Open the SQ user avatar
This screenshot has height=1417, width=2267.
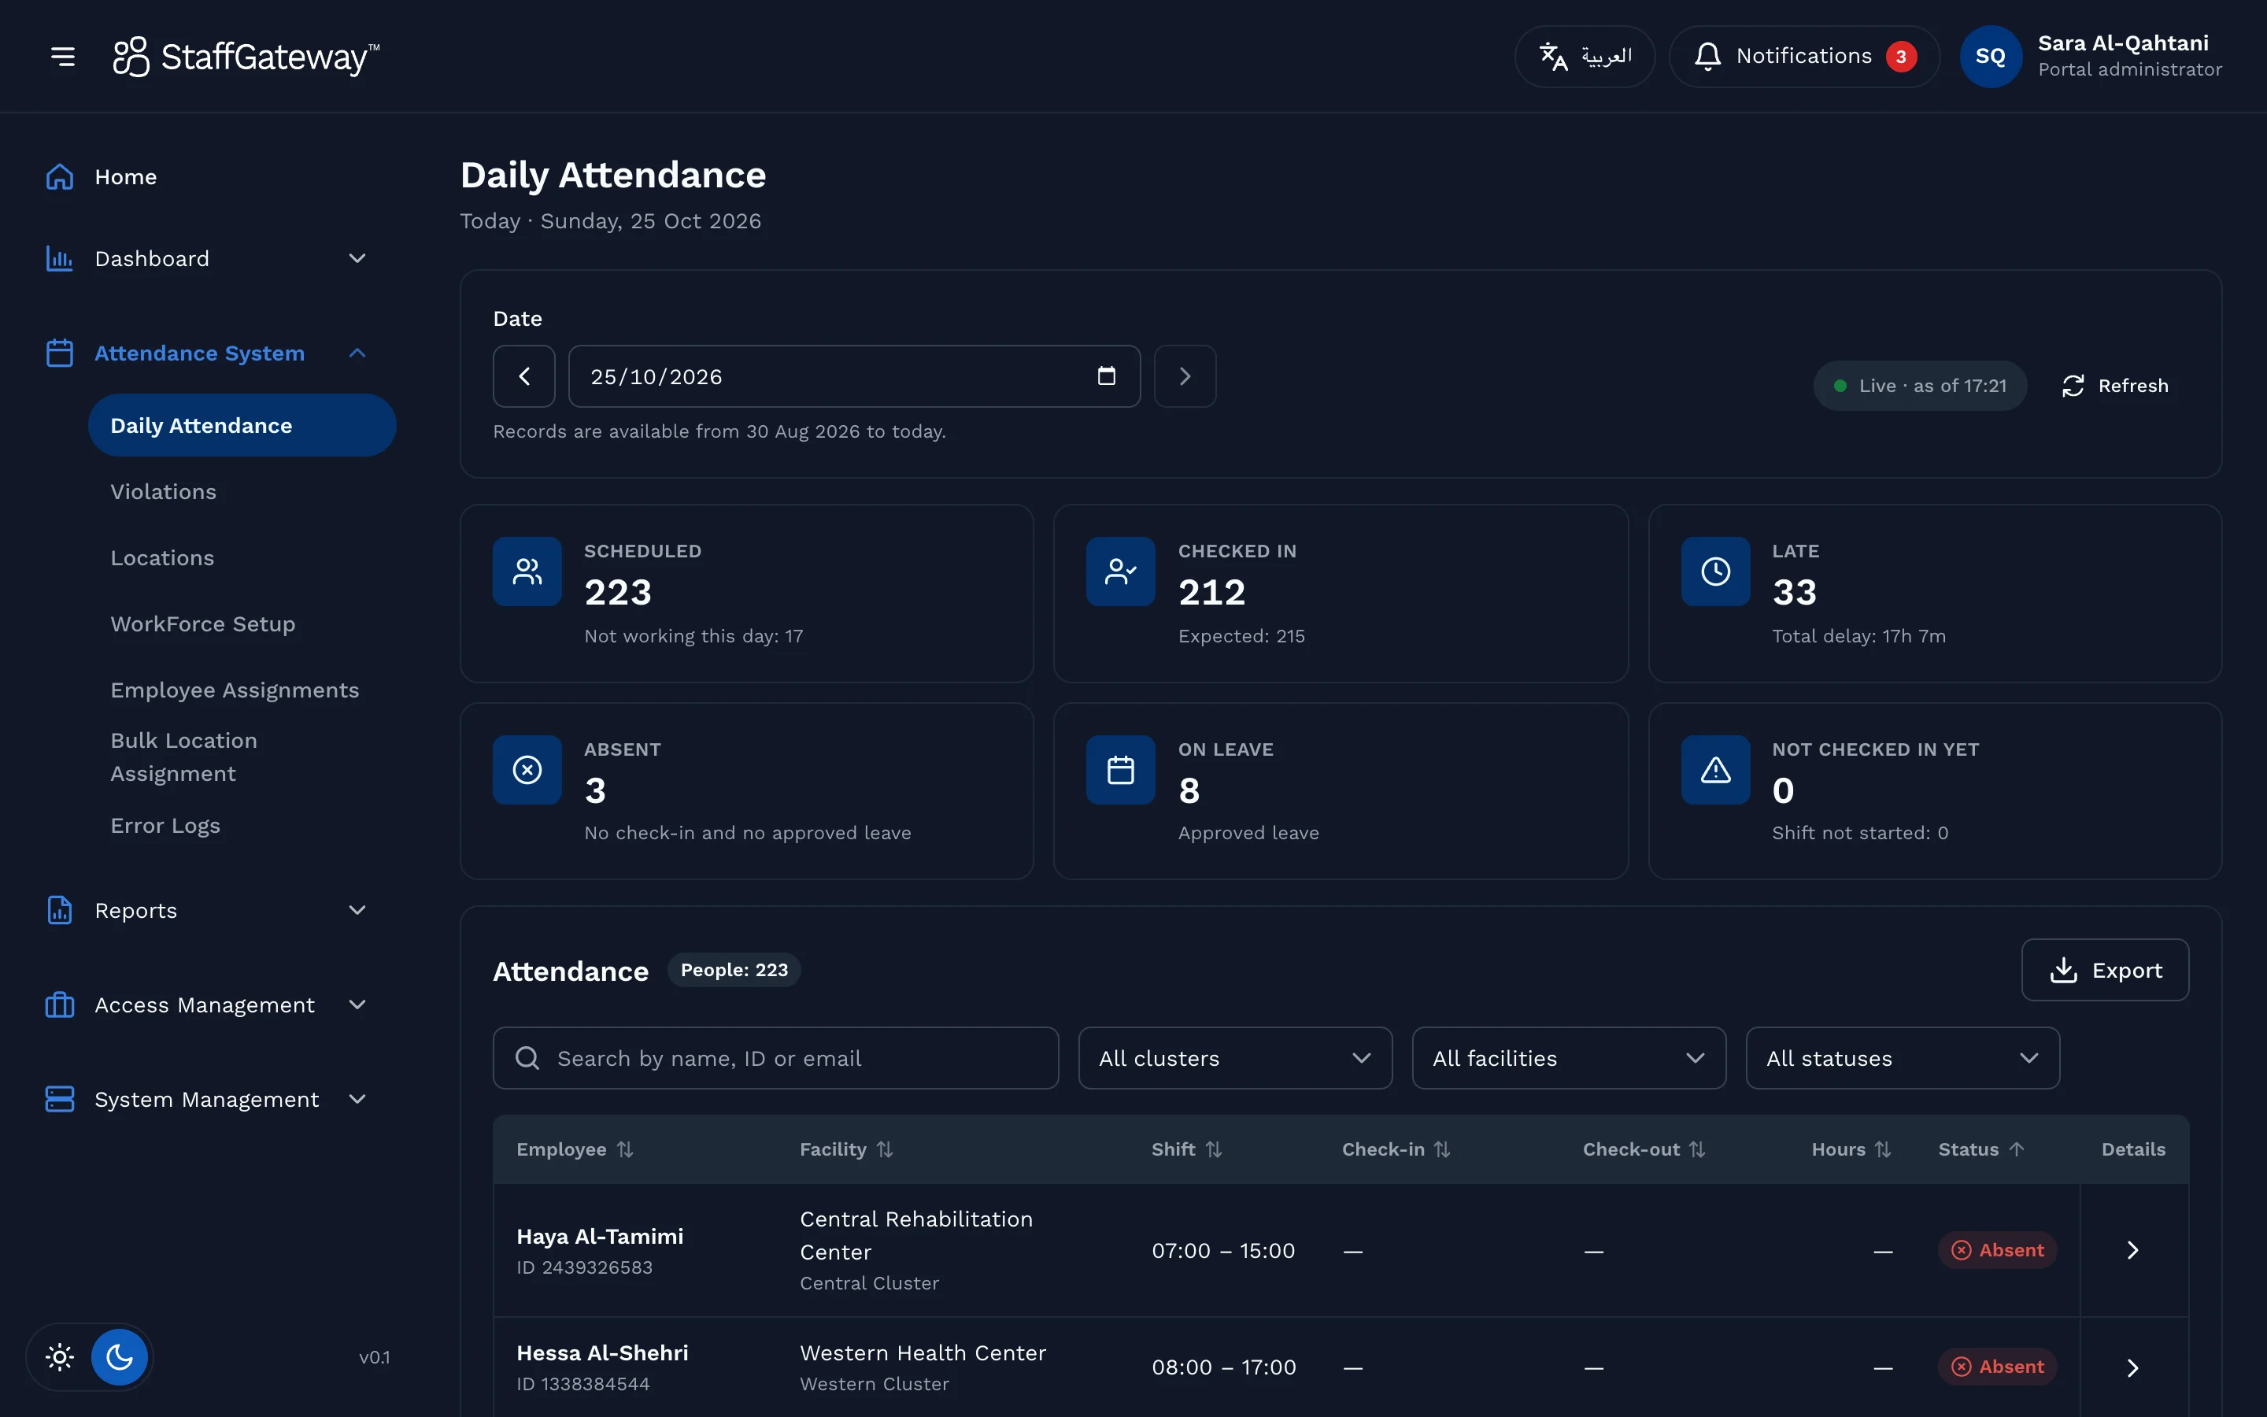tap(1990, 56)
